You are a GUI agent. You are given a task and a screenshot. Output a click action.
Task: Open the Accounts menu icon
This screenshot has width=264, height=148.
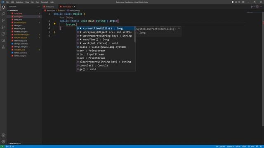[3, 135]
